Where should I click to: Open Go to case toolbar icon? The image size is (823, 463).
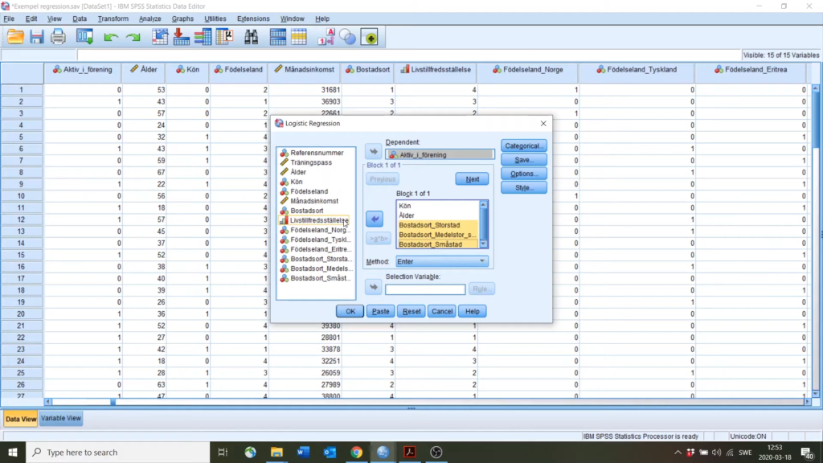click(160, 37)
